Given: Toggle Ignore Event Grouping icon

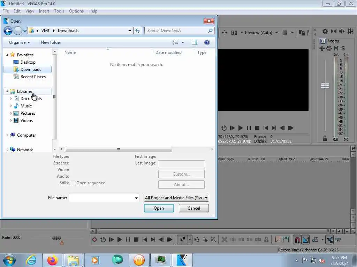Looking at the screenshot, I should coord(338,240).
